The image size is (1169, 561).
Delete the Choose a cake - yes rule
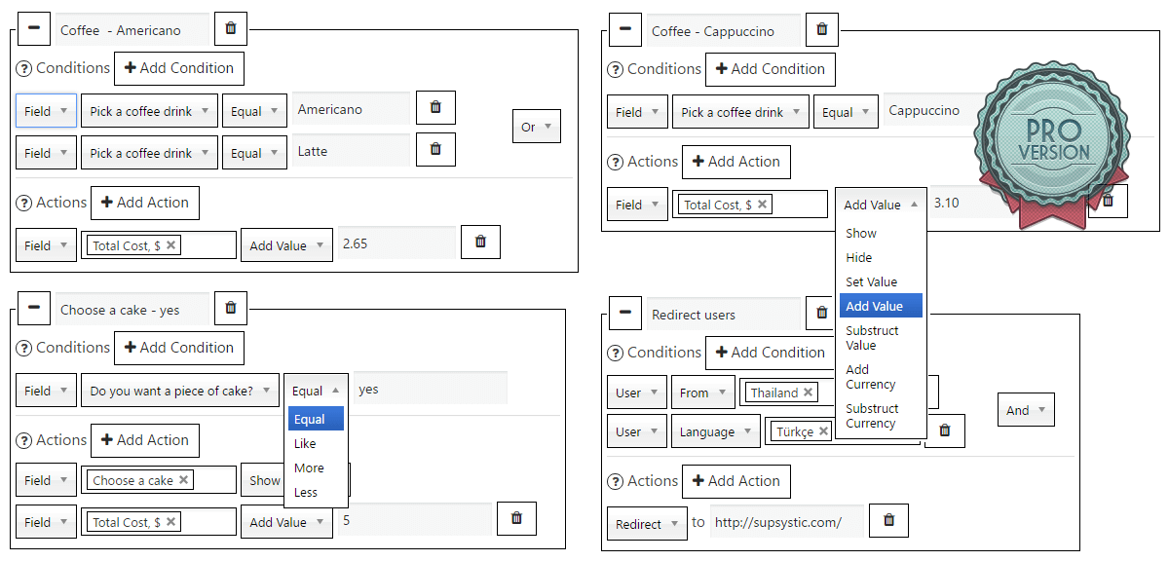(230, 308)
